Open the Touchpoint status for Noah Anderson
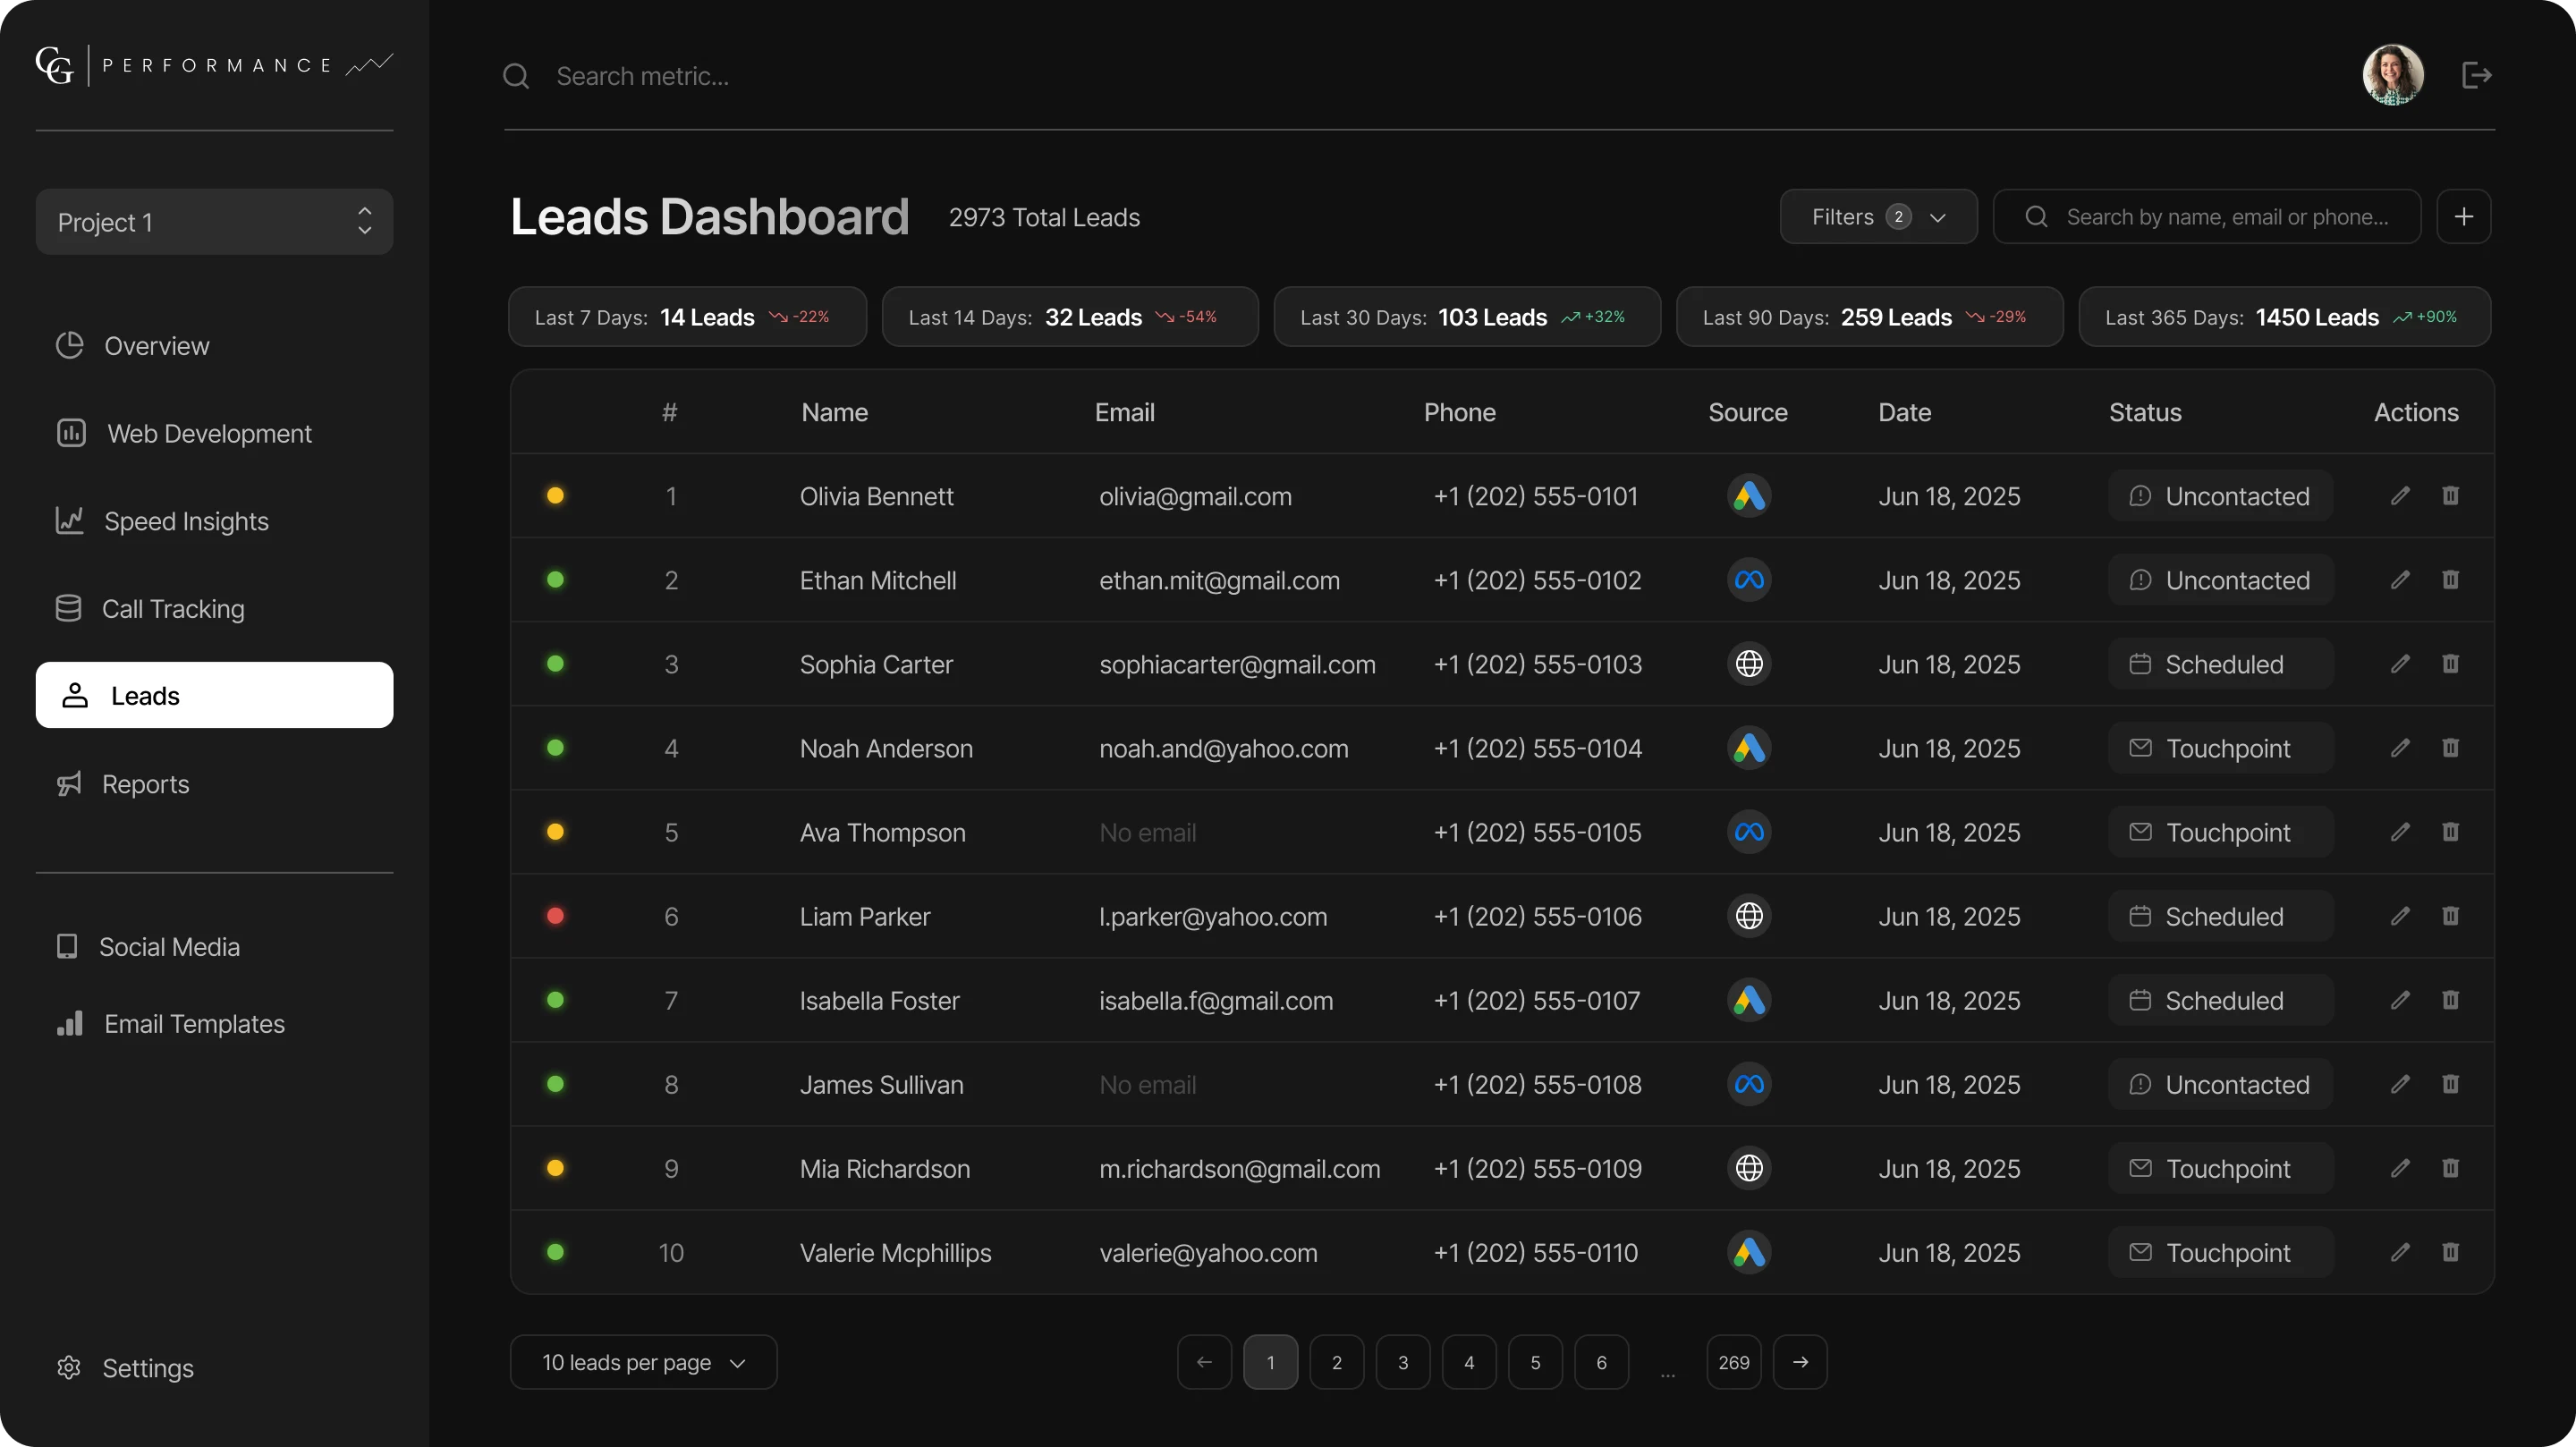This screenshot has width=2576, height=1447. [x=2220, y=748]
